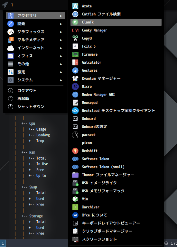177x247 pixels.
Task: Expand the マルチメディア submenu arrow
Action: coord(61,40)
